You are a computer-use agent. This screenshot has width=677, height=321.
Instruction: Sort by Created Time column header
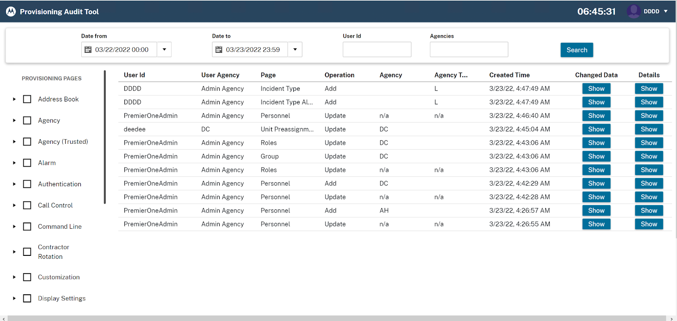click(x=509, y=75)
